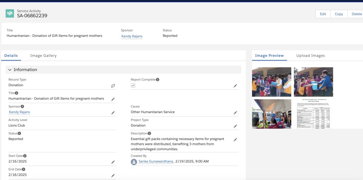Open Kandy Rajans sponsor link in header

click(132, 36)
